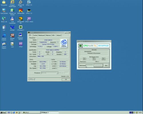Screen dimensions: 143x114
Task: Click the system tray icons next to clock
Action: click(133, 113)
